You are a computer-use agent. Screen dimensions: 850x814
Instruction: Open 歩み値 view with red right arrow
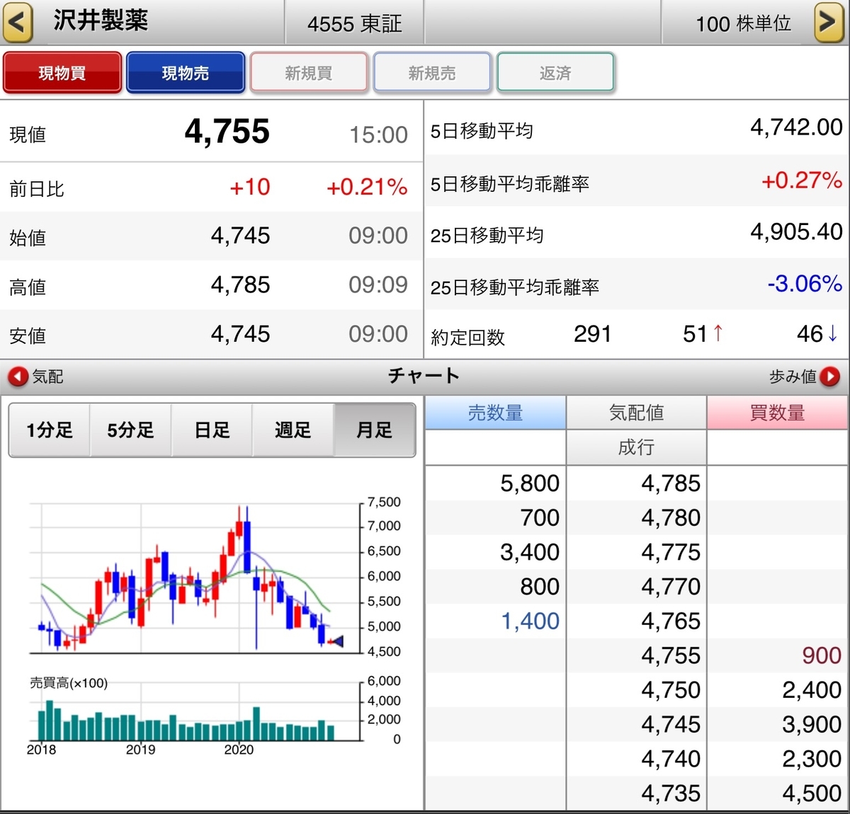point(830,377)
